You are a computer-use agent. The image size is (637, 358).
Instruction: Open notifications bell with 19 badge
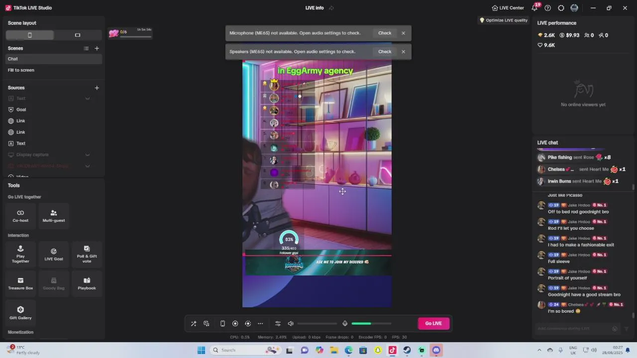534,8
